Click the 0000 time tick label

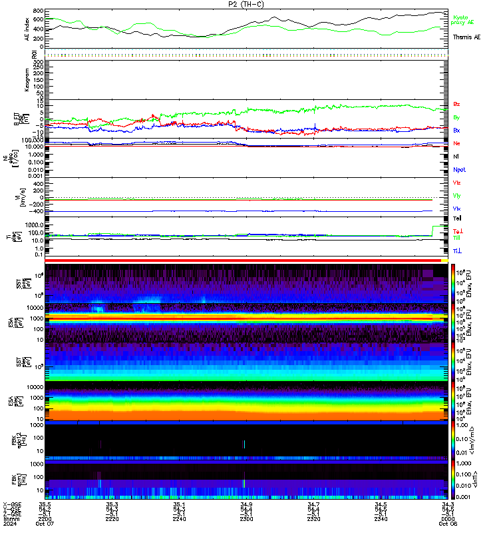[x=448, y=519]
